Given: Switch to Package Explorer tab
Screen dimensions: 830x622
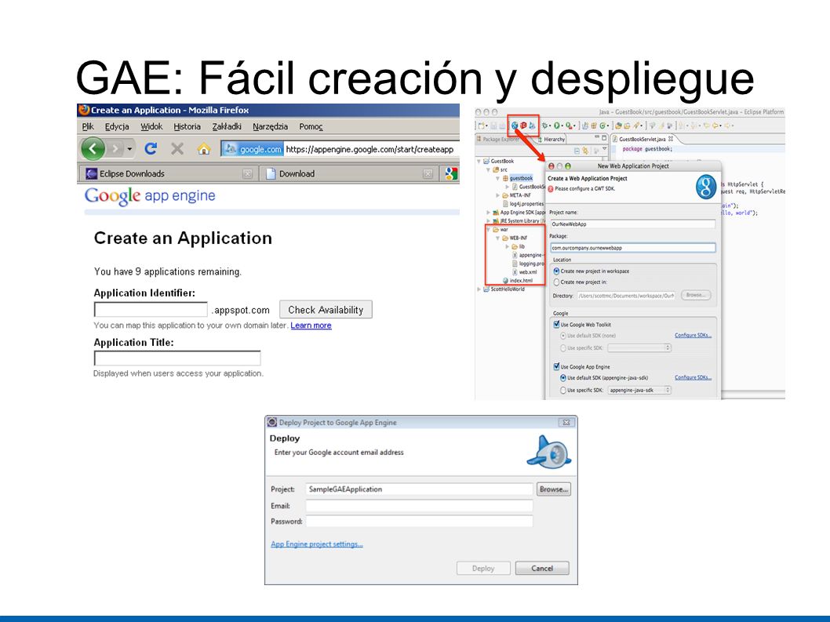Looking at the screenshot, I should click(x=499, y=139).
